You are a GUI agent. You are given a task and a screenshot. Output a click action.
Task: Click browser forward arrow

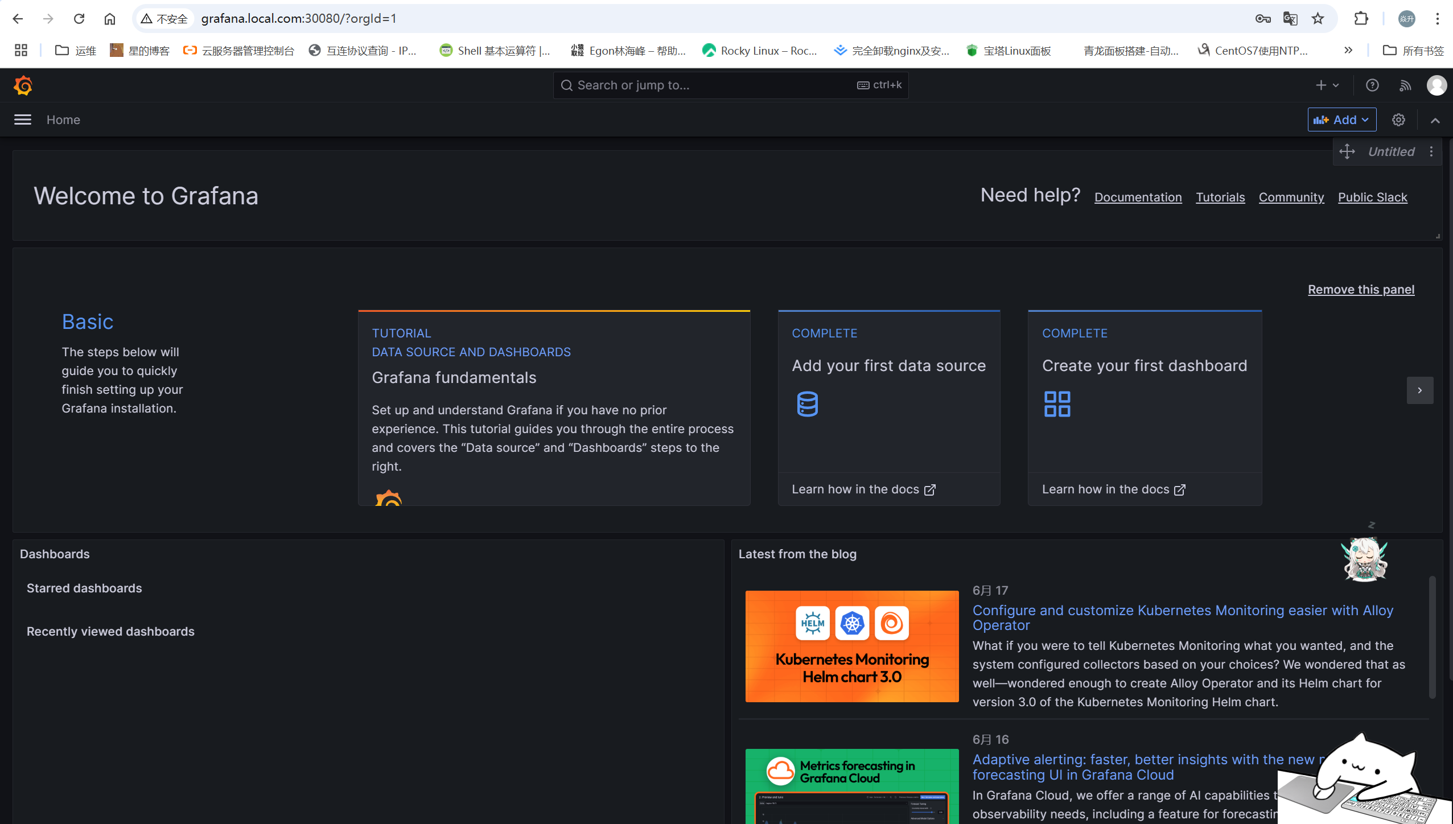(x=48, y=19)
